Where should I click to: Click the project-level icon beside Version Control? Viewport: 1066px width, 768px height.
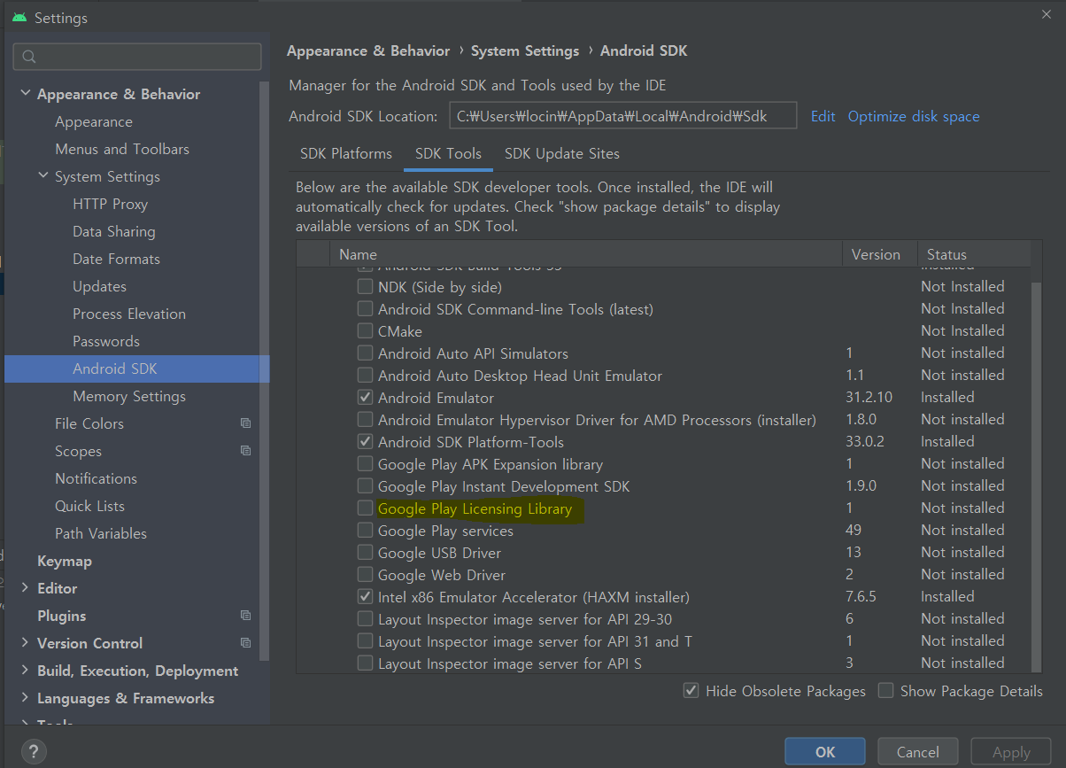(245, 643)
